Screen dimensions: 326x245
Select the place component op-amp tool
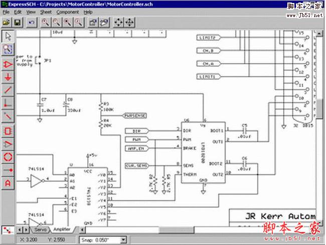pyautogui.click(x=8, y=64)
